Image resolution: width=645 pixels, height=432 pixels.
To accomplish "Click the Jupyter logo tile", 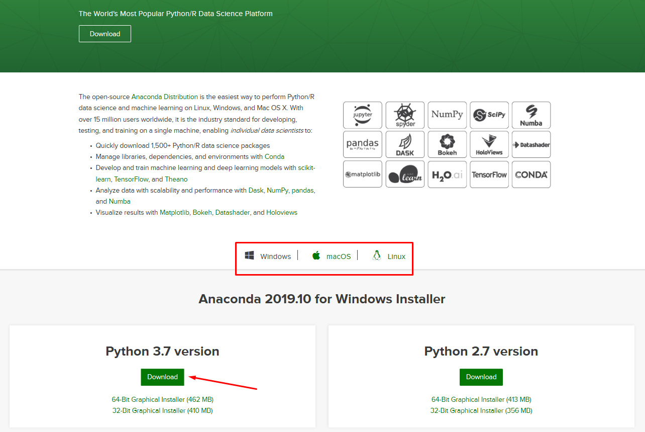I will [363, 115].
